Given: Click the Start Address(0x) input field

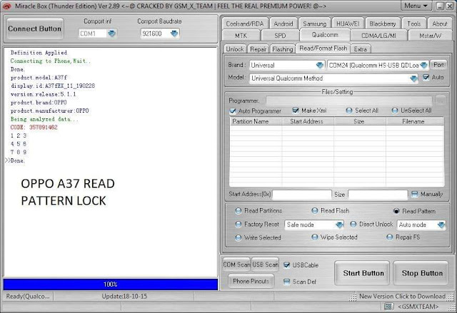Looking at the screenshot, I should point(301,195).
